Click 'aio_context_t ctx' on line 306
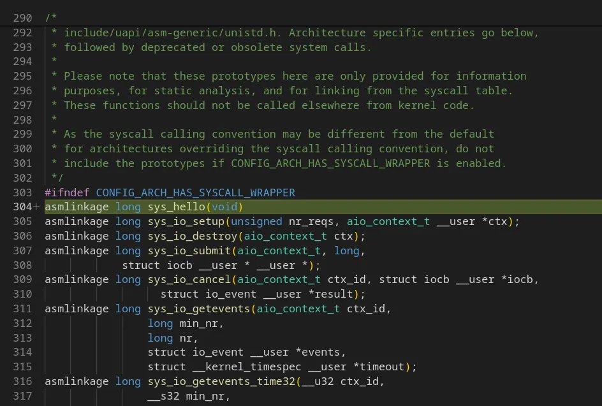 298,236
